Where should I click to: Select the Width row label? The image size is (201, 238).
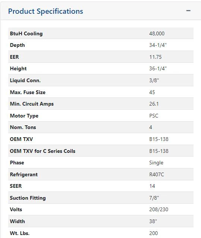(17, 221)
